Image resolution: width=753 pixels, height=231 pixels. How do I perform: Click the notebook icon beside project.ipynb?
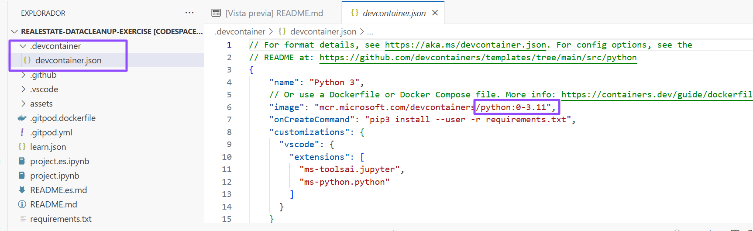22,176
